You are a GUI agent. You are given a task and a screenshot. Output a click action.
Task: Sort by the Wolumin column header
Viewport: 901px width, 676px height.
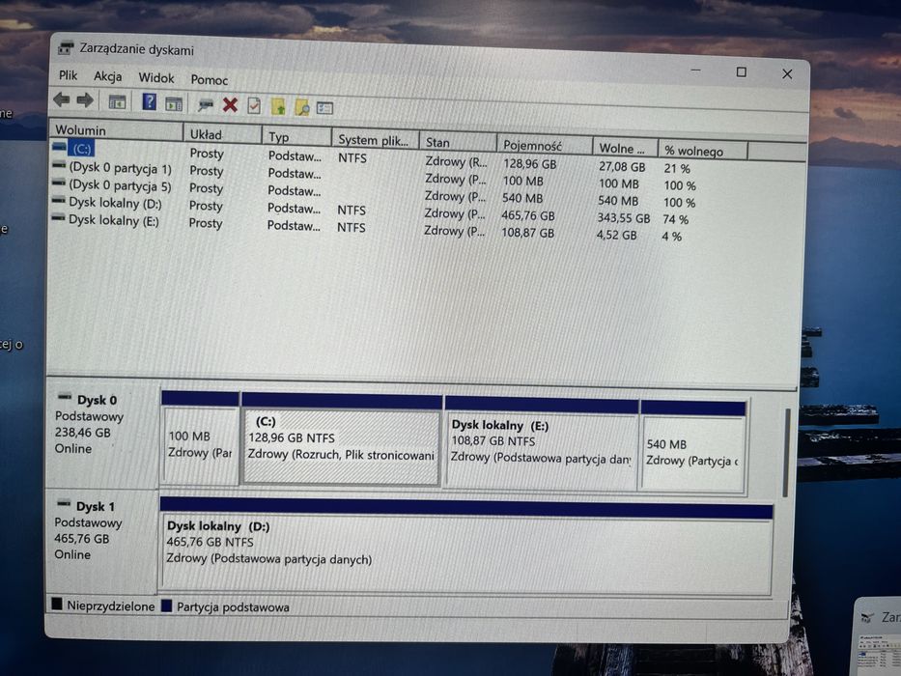point(117,130)
